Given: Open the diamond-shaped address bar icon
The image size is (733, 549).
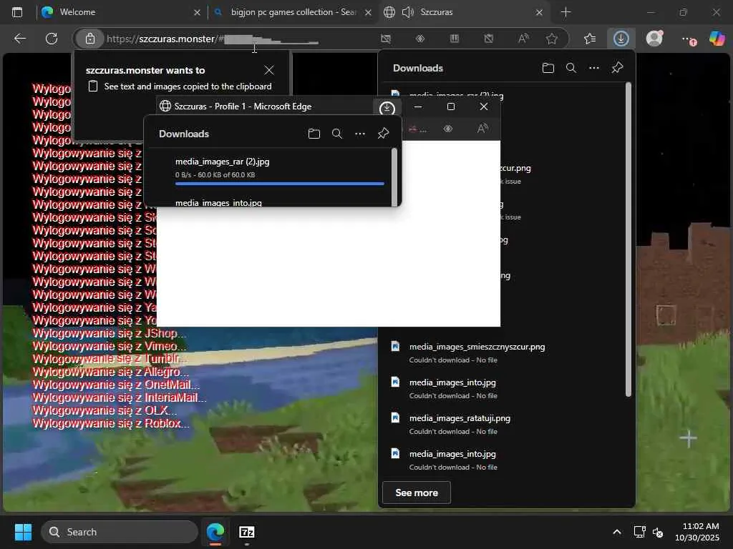Looking at the screenshot, I should (x=419, y=39).
